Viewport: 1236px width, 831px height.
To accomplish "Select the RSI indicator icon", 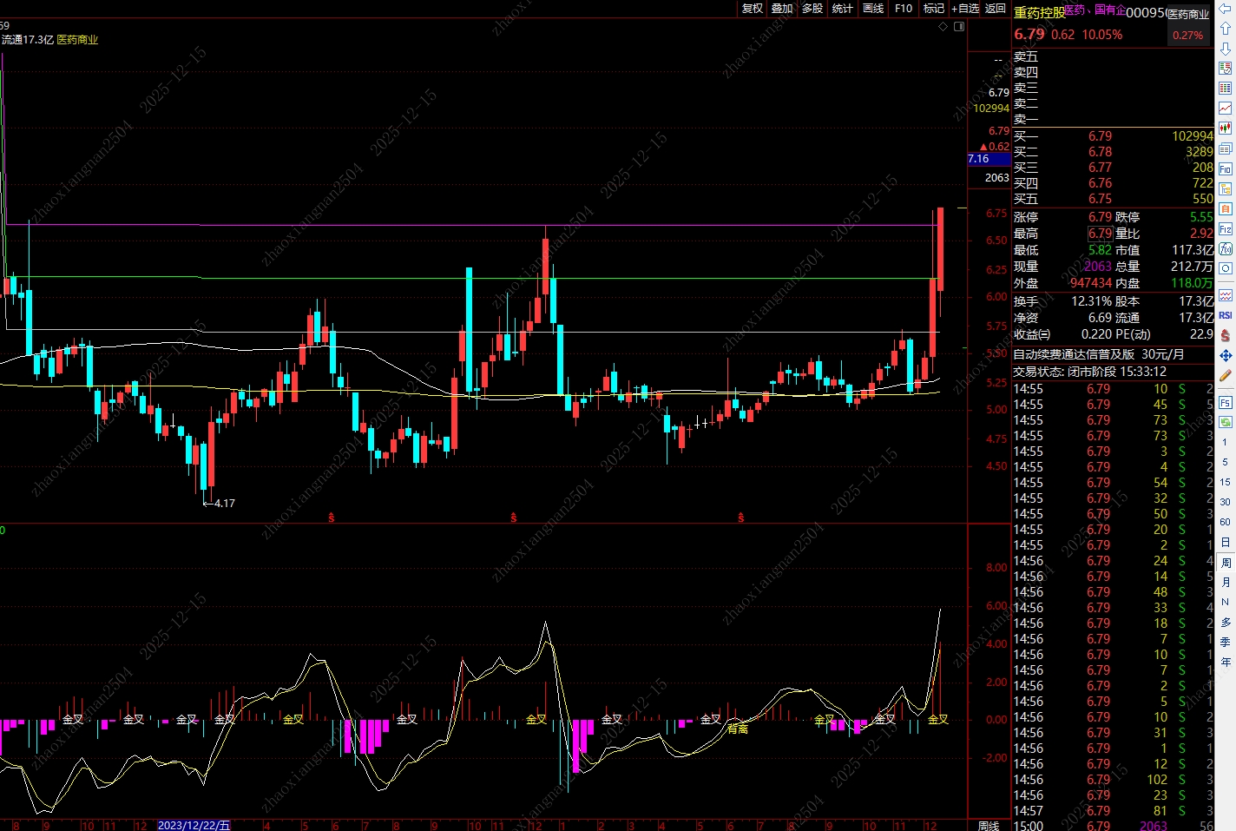I will [x=1225, y=315].
